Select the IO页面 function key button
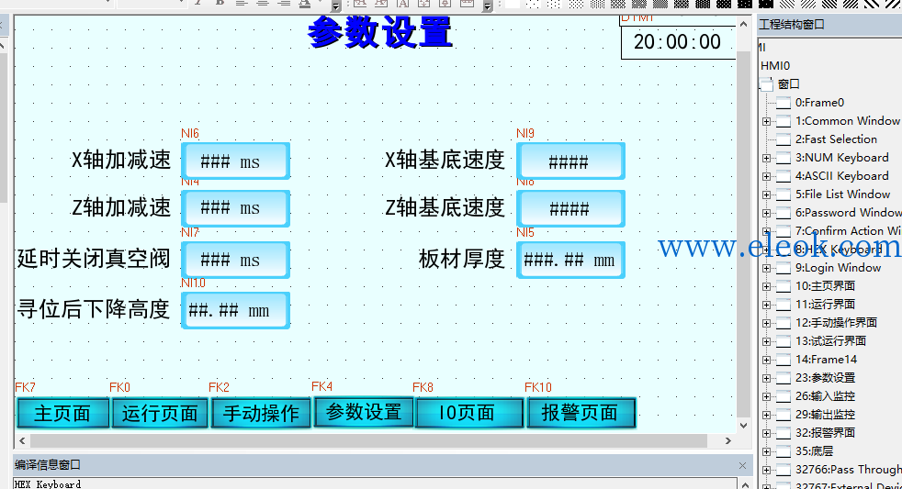The height and width of the screenshot is (489, 902). [468, 413]
